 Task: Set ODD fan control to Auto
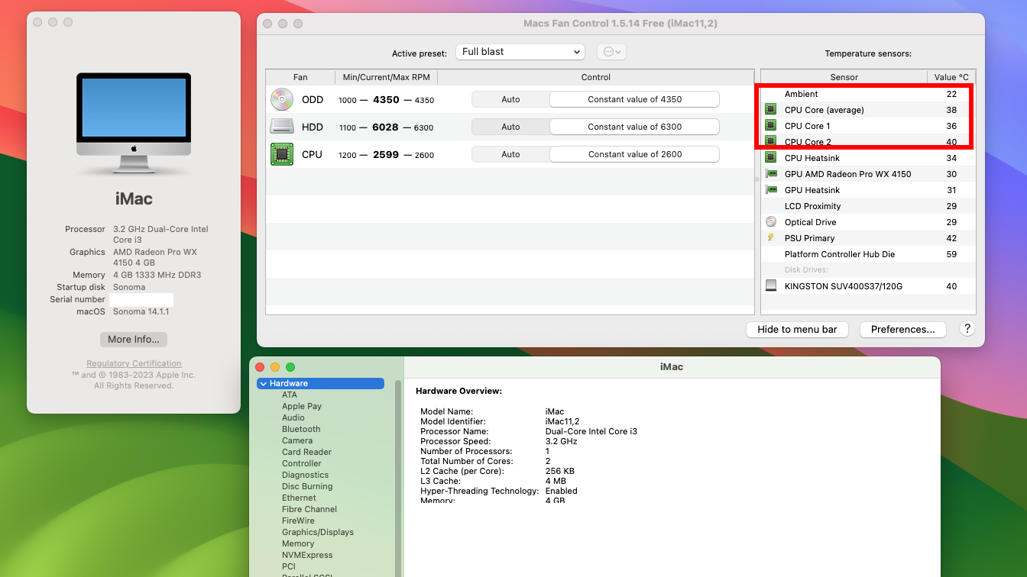[x=510, y=99]
